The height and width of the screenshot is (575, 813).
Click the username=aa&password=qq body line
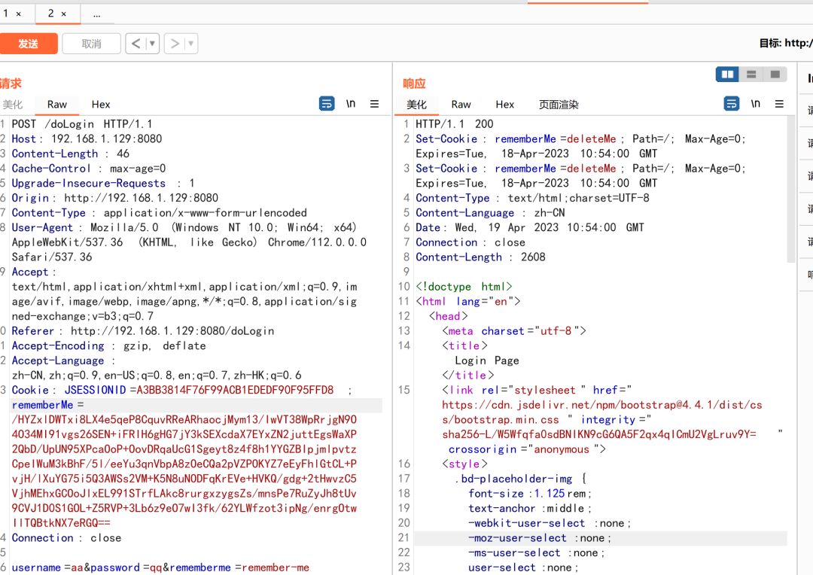click(160, 567)
